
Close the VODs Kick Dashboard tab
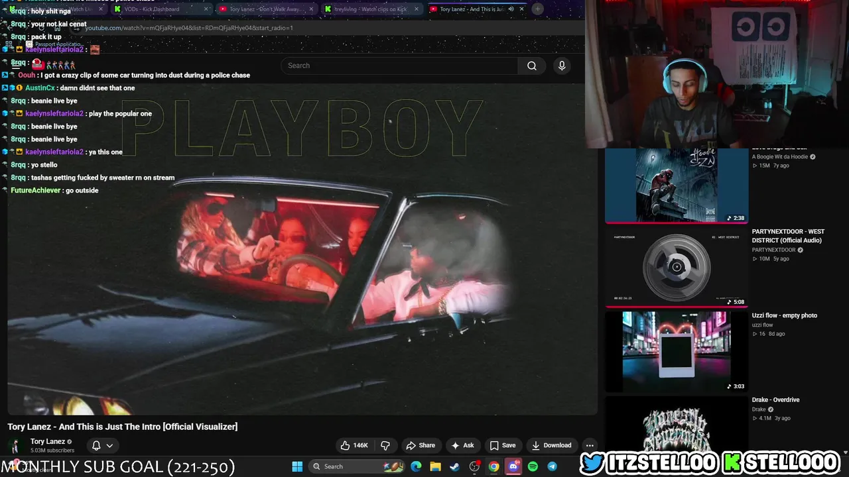click(x=206, y=9)
